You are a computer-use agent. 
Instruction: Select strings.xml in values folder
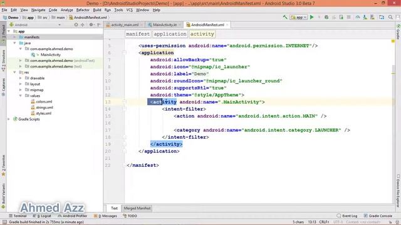point(44,107)
